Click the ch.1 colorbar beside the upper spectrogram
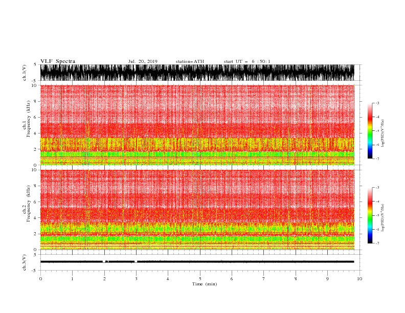Image resolution: width=405 pixels, height=313 pixels. [370, 131]
